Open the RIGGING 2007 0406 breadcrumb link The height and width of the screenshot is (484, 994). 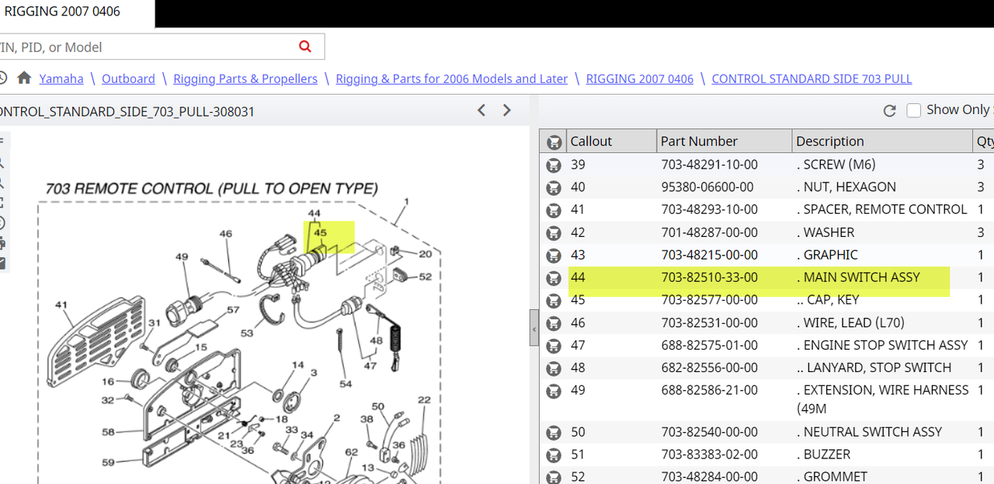click(x=640, y=78)
